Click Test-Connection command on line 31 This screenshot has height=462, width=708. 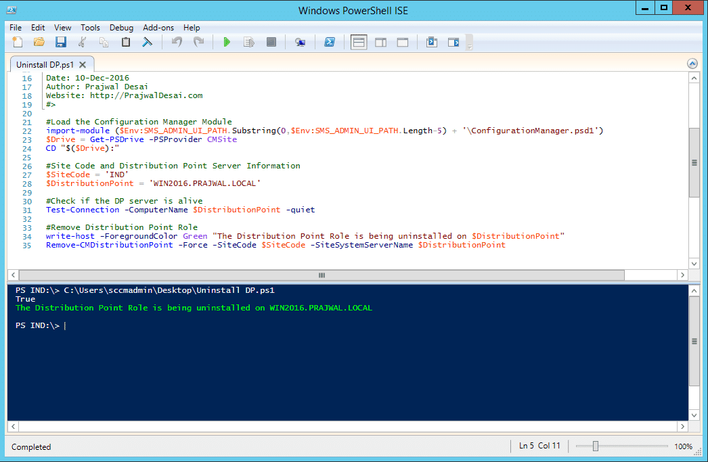83,210
